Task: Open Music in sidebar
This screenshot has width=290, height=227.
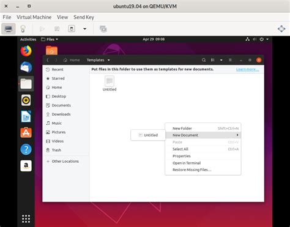Action: tap(67, 123)
